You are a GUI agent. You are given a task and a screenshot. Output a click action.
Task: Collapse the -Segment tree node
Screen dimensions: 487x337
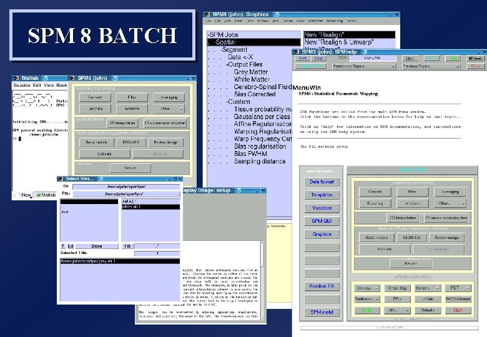tap(234, 50)
